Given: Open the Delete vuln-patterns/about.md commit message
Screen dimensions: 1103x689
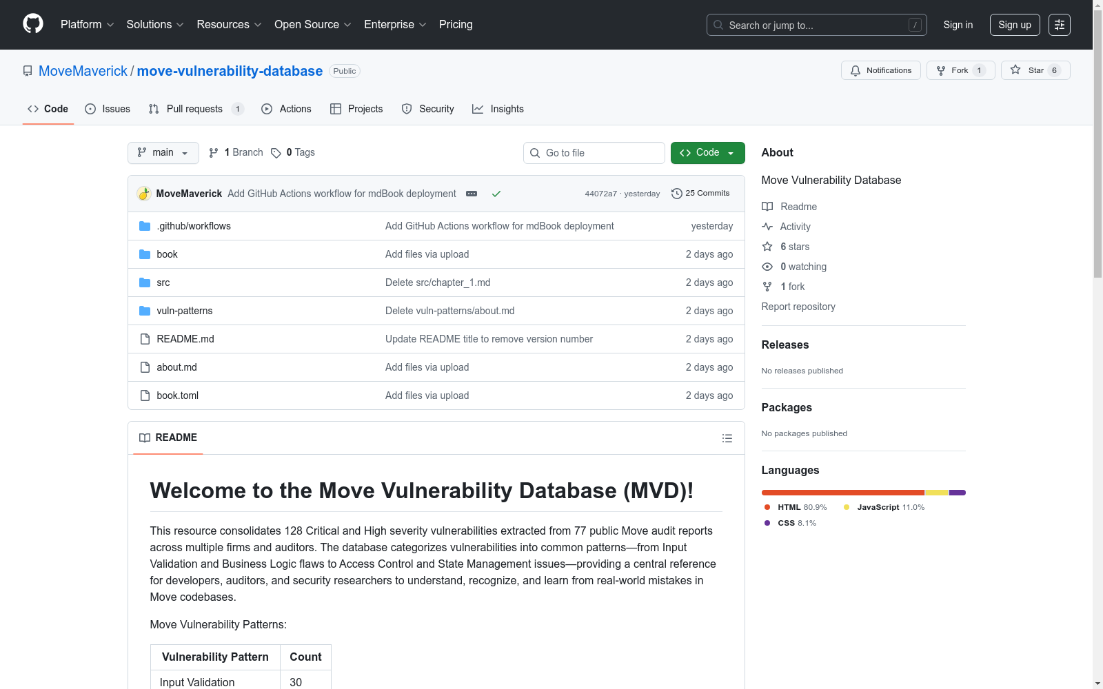Looking at the screenshot, I should [449, 311].
